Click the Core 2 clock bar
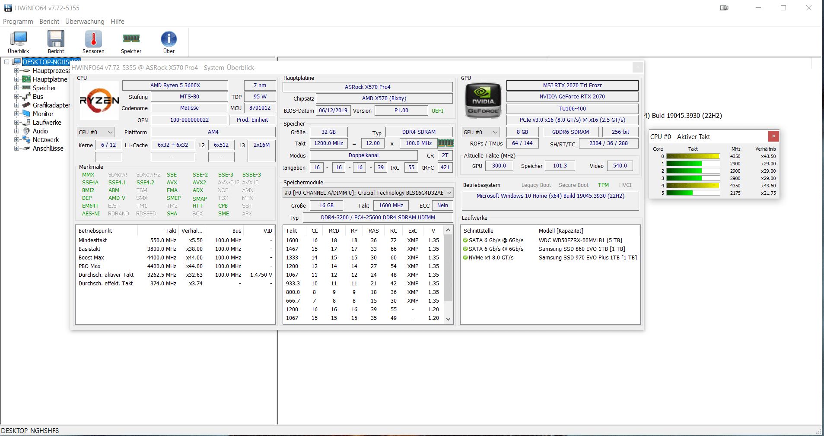Viewport: 824px width, 436px height. (693, 171)
